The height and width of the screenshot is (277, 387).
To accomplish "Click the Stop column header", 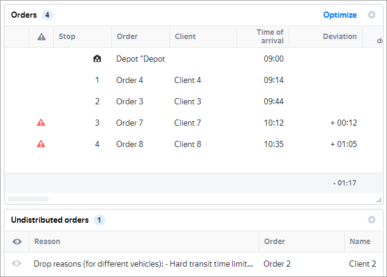I will (x=67, y=37).
